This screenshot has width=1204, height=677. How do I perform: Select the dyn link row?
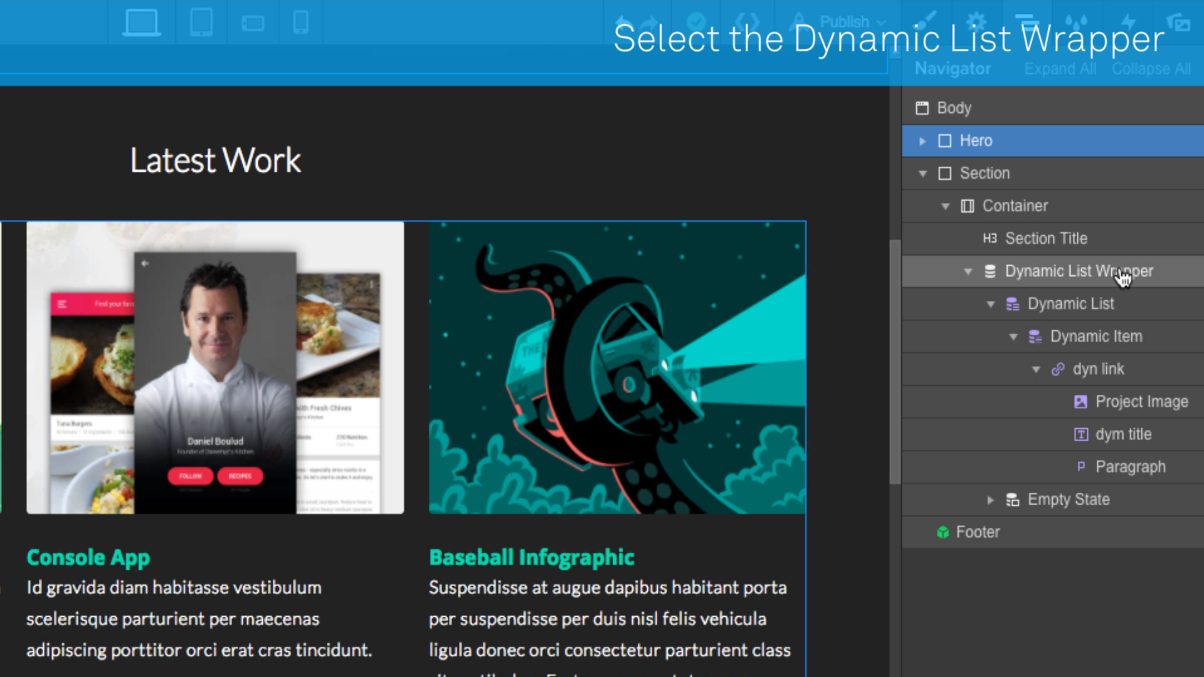tap(1053, 369)
